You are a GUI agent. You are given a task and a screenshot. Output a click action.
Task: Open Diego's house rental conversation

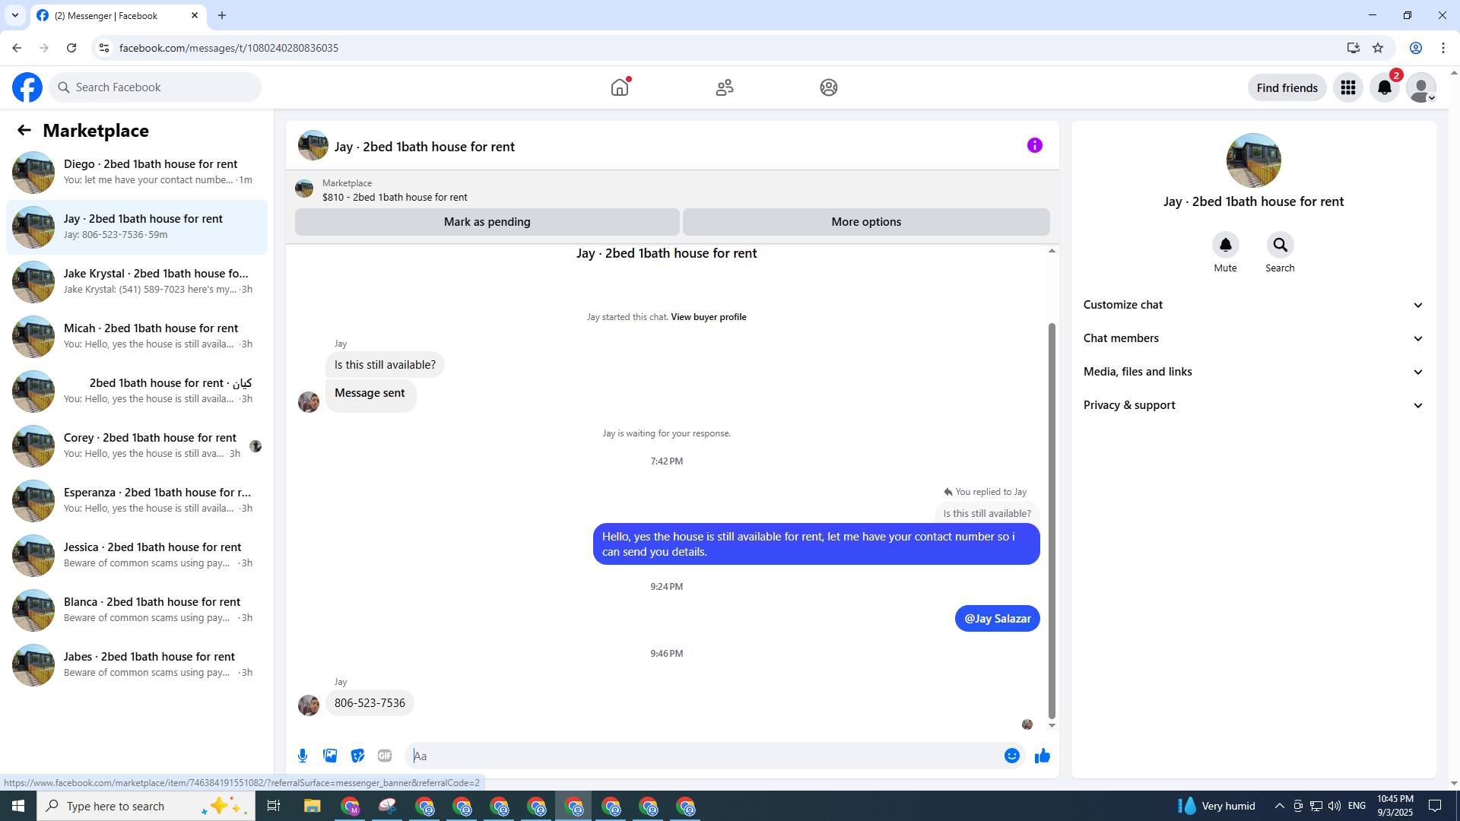(x=137, y=173)
